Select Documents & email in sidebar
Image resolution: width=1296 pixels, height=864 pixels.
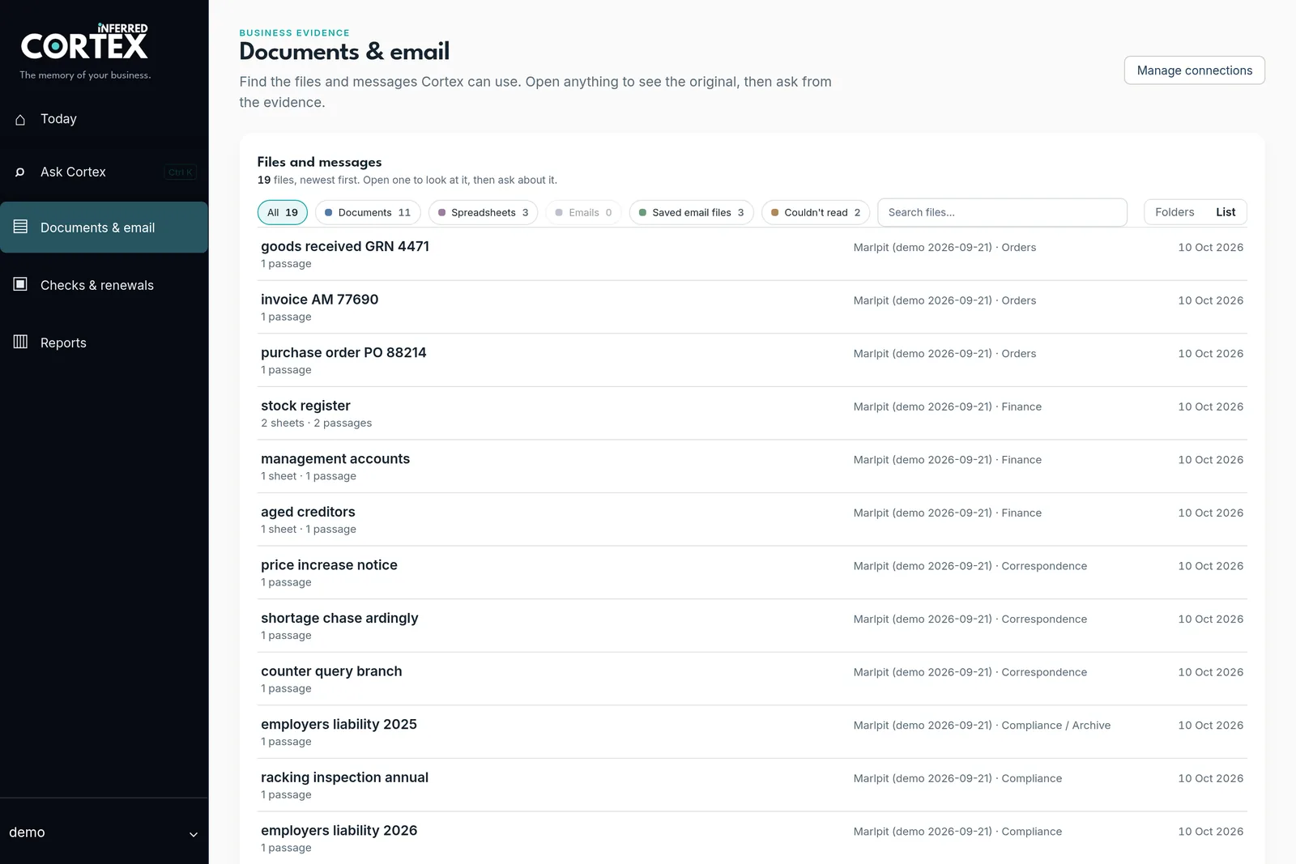[104, 228]
